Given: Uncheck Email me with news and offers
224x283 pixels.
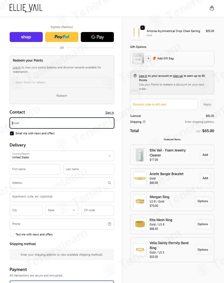Looking at the screenshot, I should click(x=12, y=133).
